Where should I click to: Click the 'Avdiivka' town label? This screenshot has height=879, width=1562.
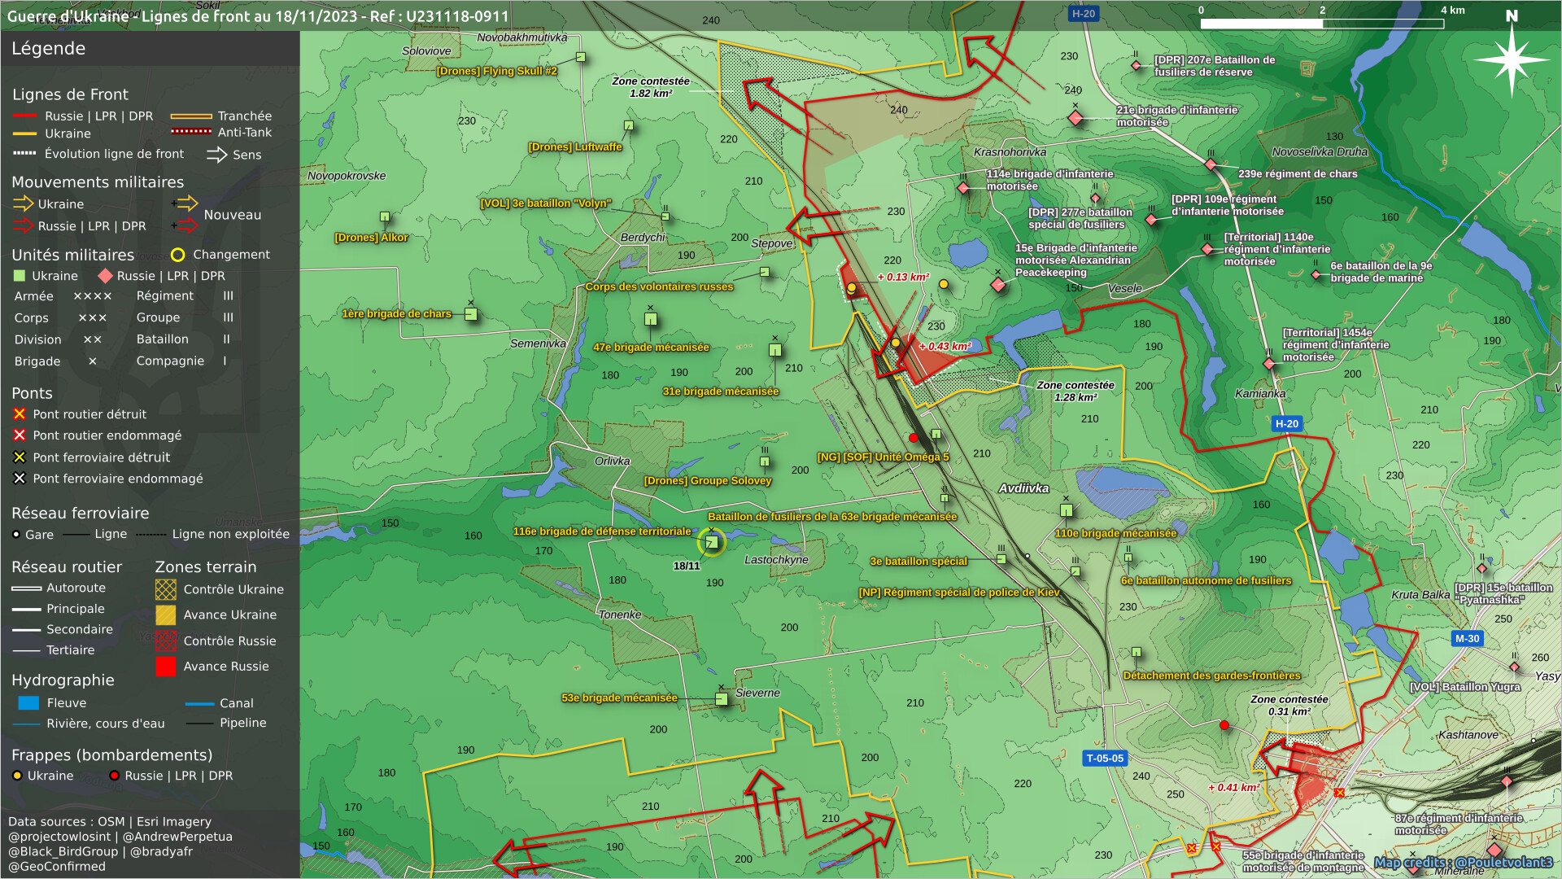[1023, 488]
